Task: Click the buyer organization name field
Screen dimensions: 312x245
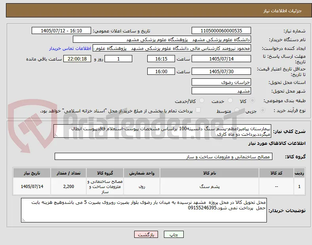Action: coord(162,39)
